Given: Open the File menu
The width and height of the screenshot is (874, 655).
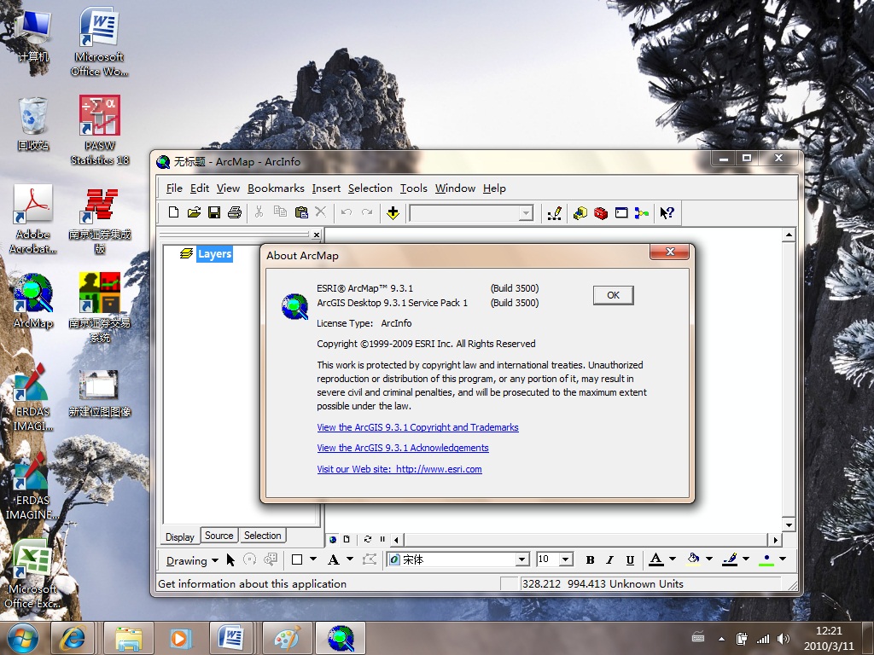Looking at the screenshot, I should pyautogui.click(x=174, y=188).
